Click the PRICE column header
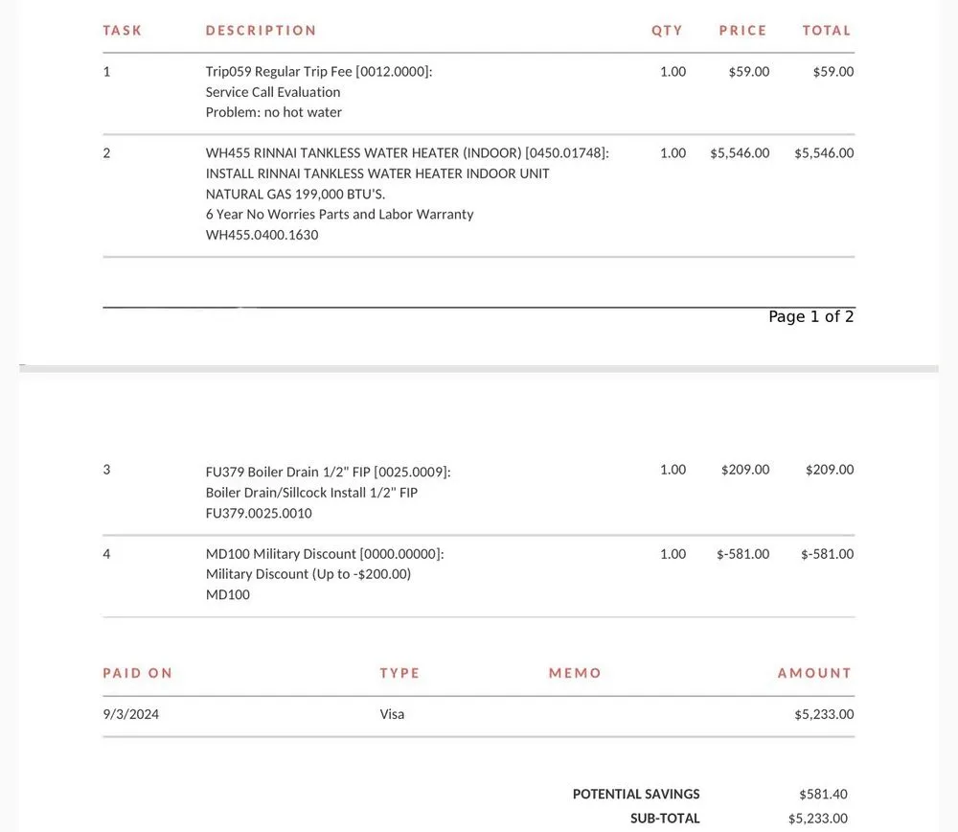958x832 pixels. tap(743, 31)
